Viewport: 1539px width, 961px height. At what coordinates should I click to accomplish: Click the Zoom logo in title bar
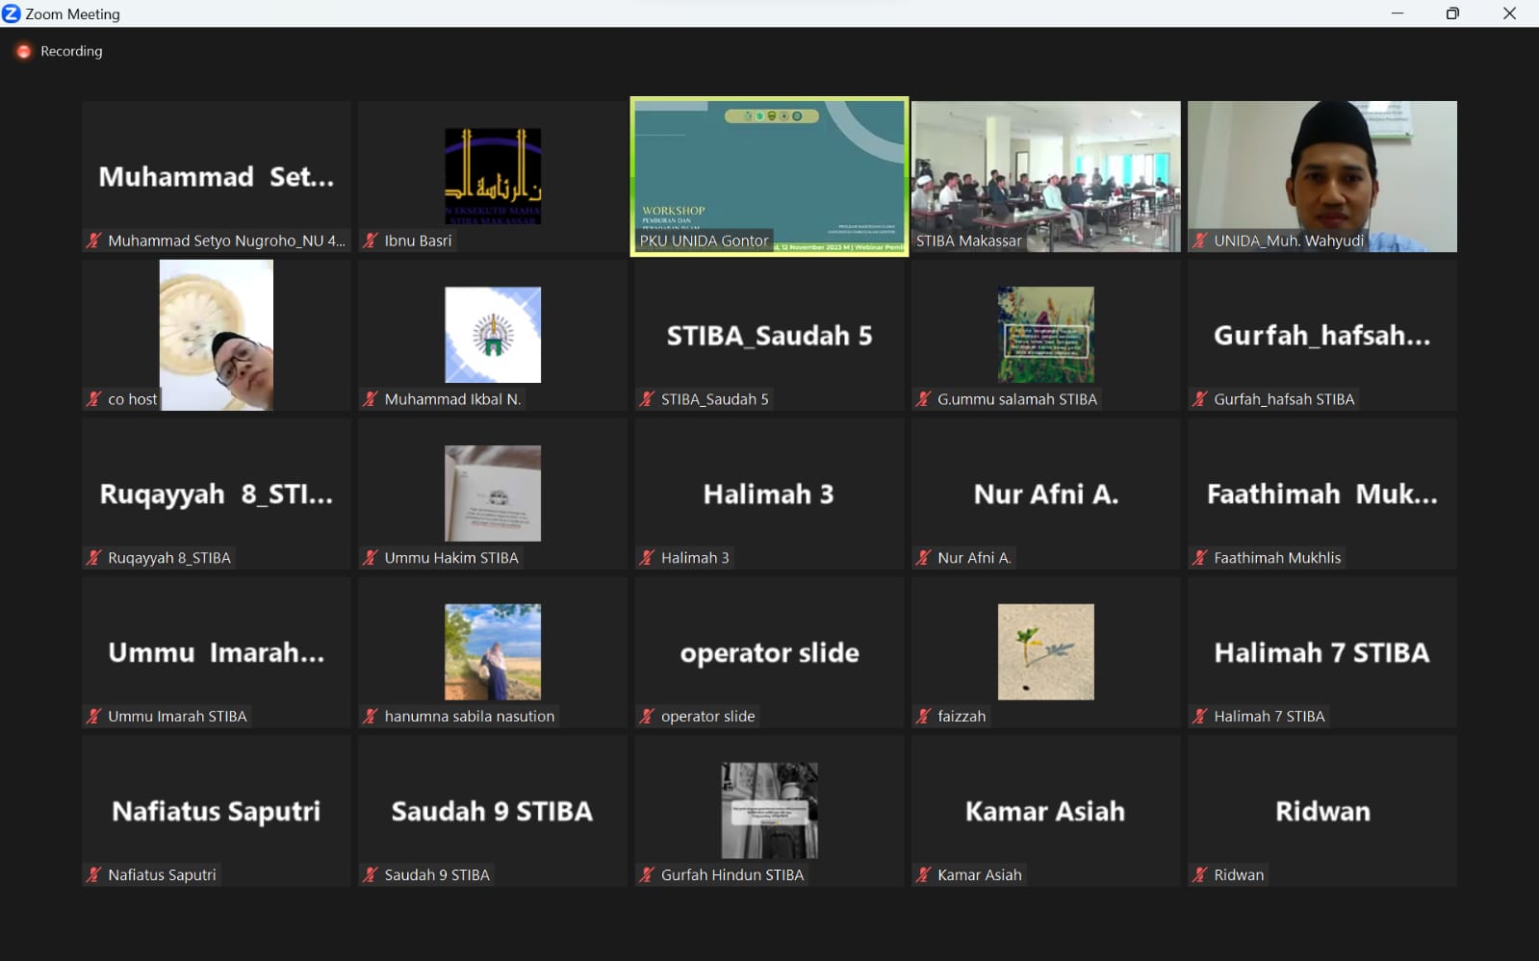12,13
